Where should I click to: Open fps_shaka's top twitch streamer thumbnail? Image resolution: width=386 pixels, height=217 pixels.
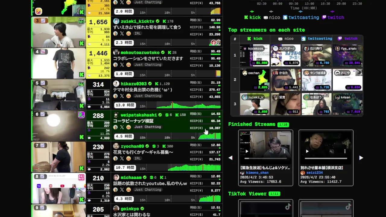(348, 55)
